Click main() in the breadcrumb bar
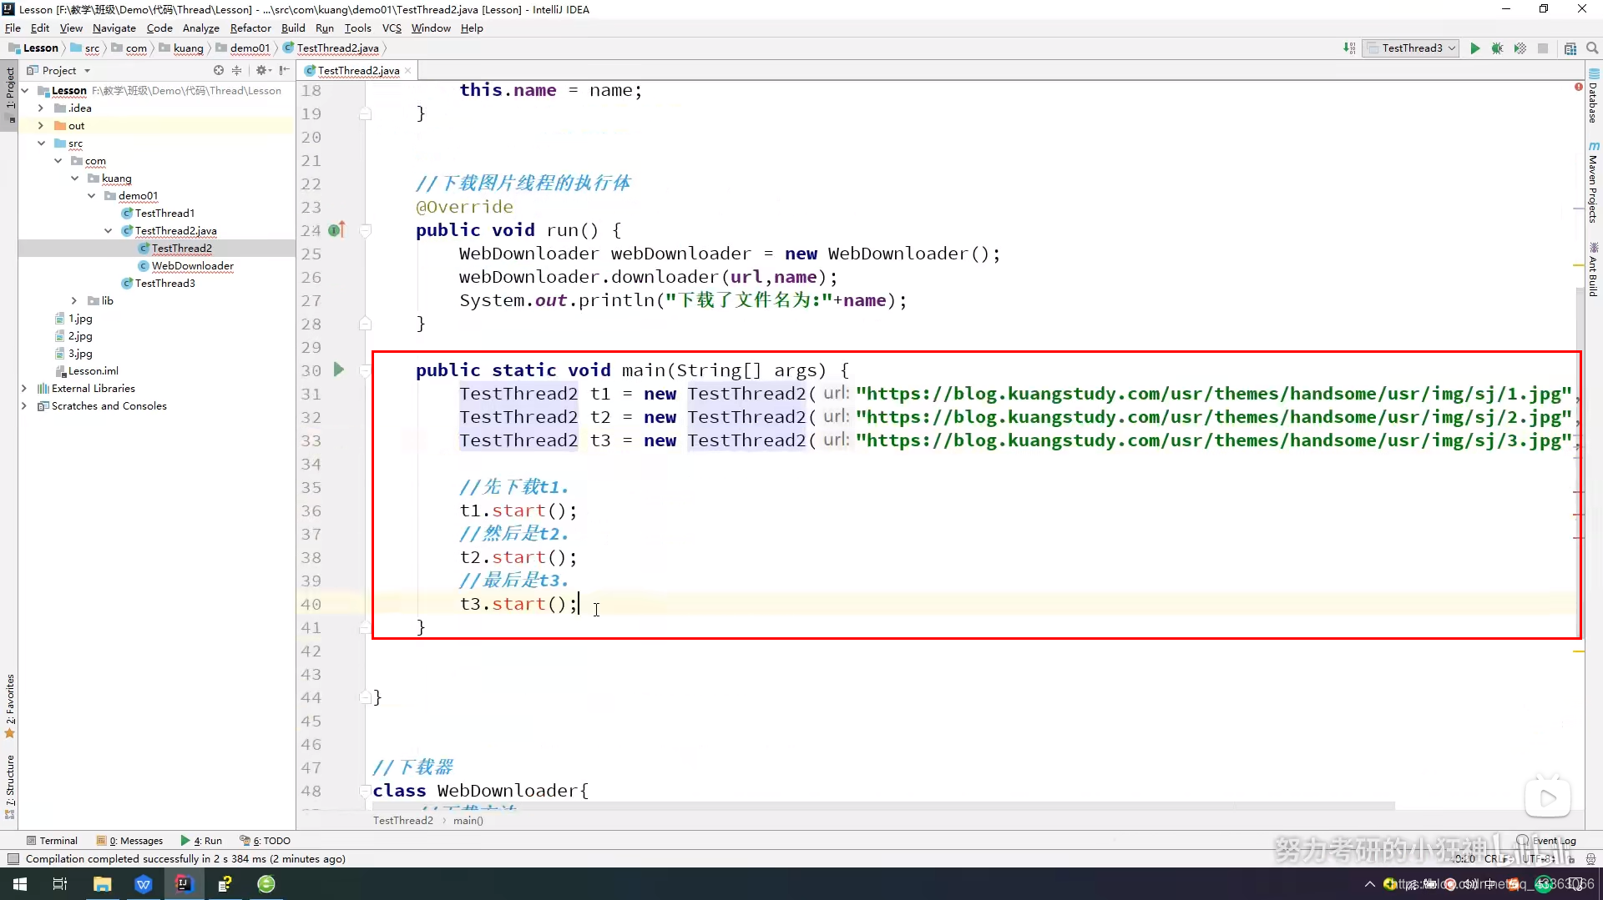 pos(468,820)
